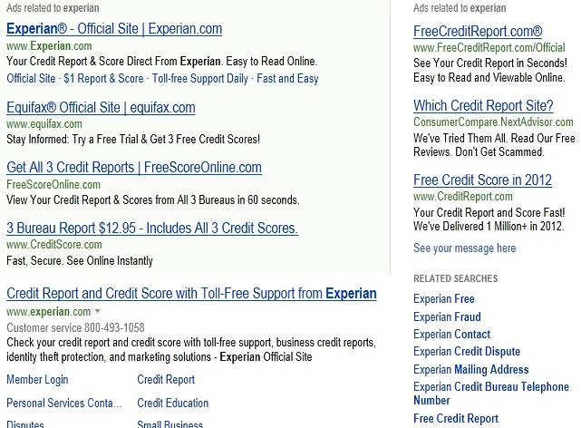This screenshot has width=581, height=428.
Task: Click the www.CreditScore.com display URL
Action: [54, 245]
